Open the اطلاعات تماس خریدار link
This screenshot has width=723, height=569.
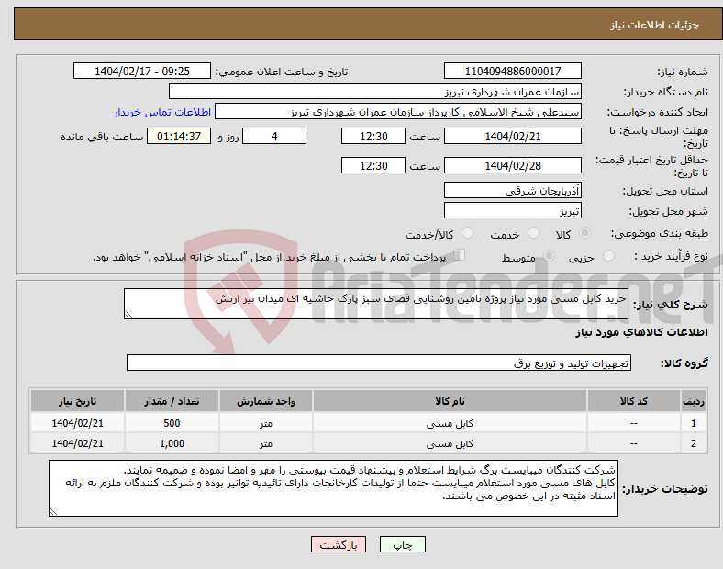tap(162, 112)
